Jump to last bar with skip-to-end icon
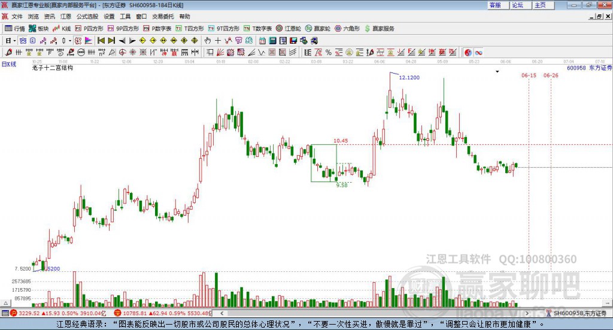This screenshot has height=330, width=613. (x=111, y=41)
